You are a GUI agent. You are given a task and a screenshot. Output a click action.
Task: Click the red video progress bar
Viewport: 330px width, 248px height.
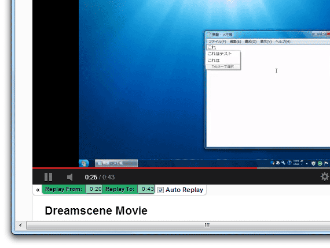145,168
